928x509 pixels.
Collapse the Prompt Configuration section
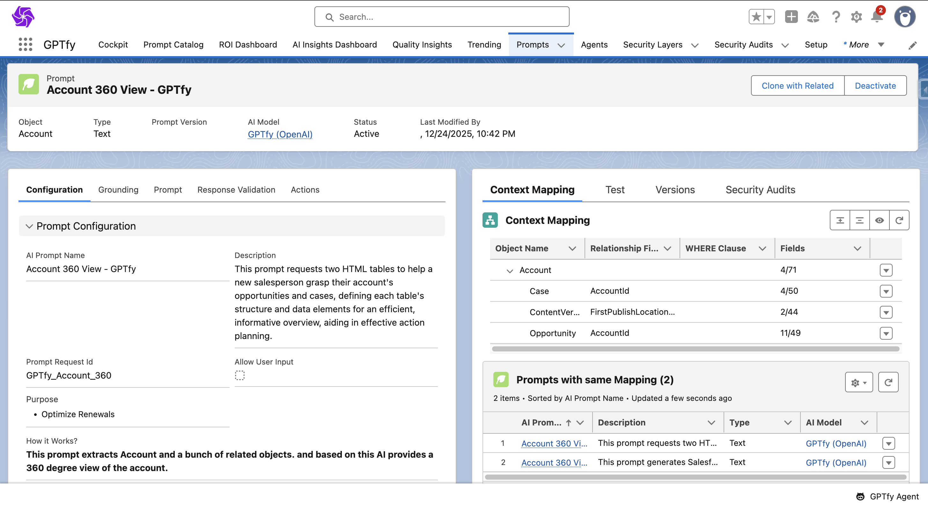[29, 226]
